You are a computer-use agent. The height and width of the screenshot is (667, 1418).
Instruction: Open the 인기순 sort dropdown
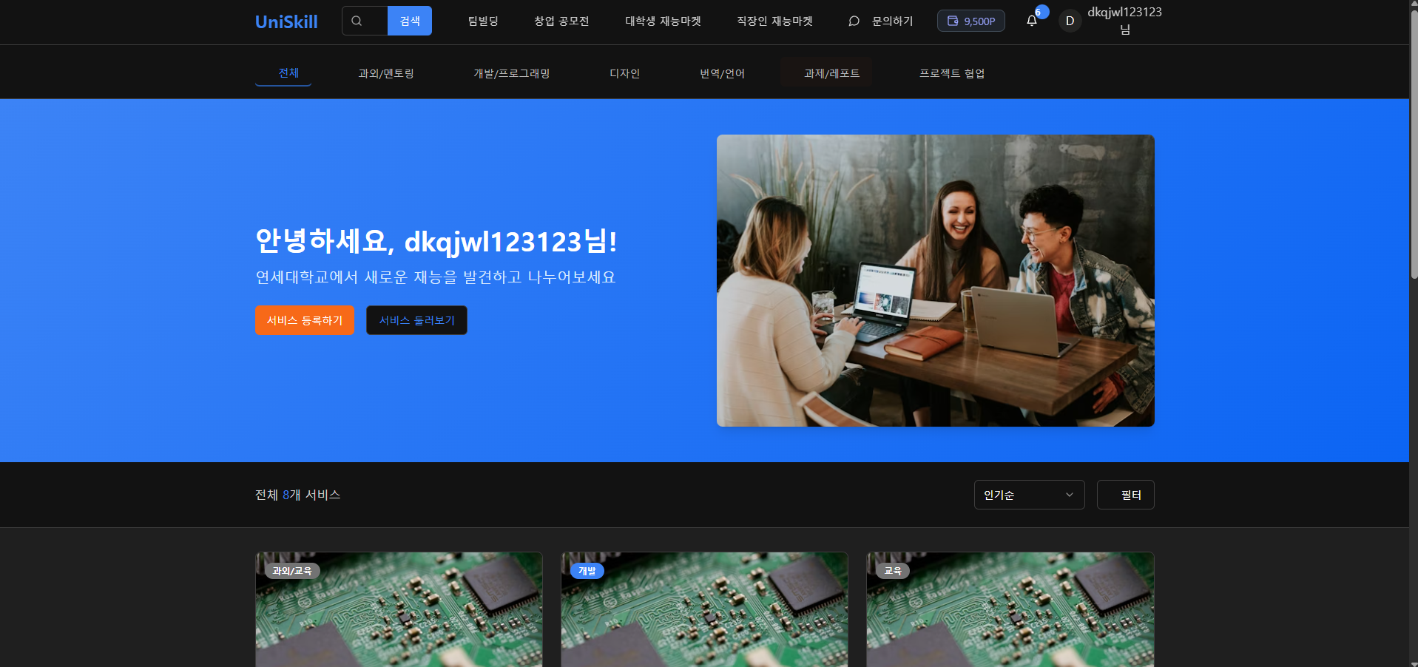coord(1029,495)
